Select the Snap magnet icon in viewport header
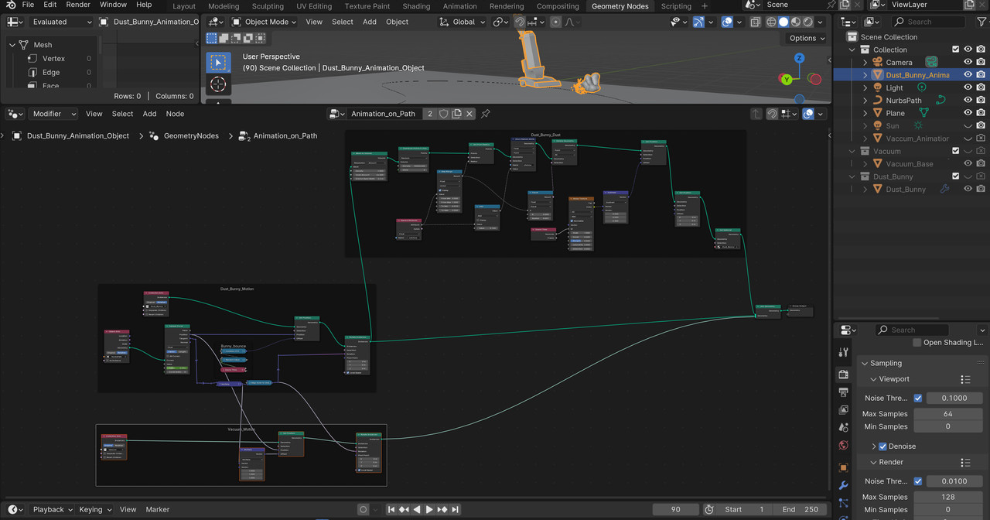The height and width of the screenshot is (520, 990). 521,22
